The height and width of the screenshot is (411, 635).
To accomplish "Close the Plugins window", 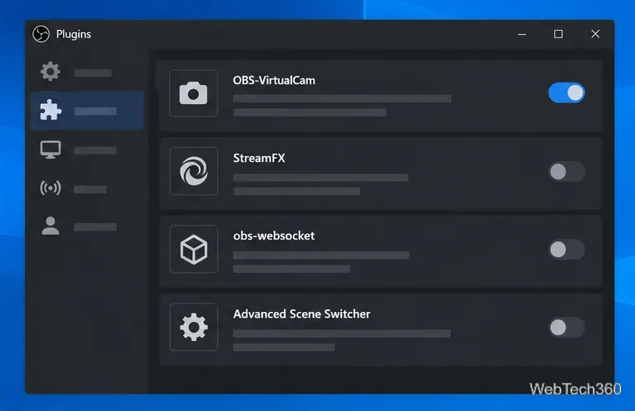I will click(x=595, y=34).
